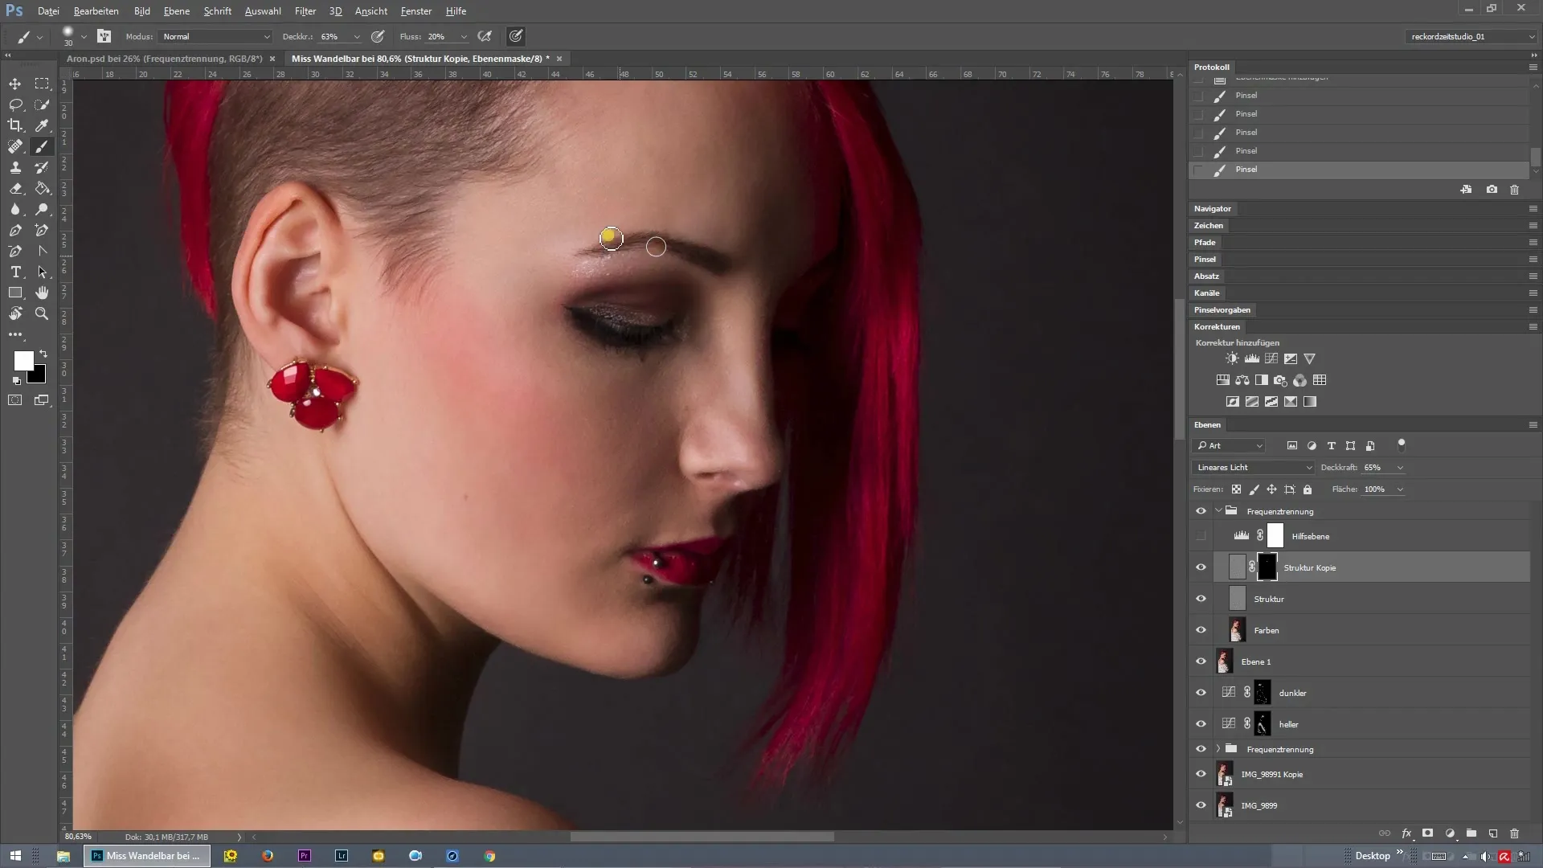Expand the lower Frequenztrennung group
The image size is (1543, 868).
click(1218, 748)
